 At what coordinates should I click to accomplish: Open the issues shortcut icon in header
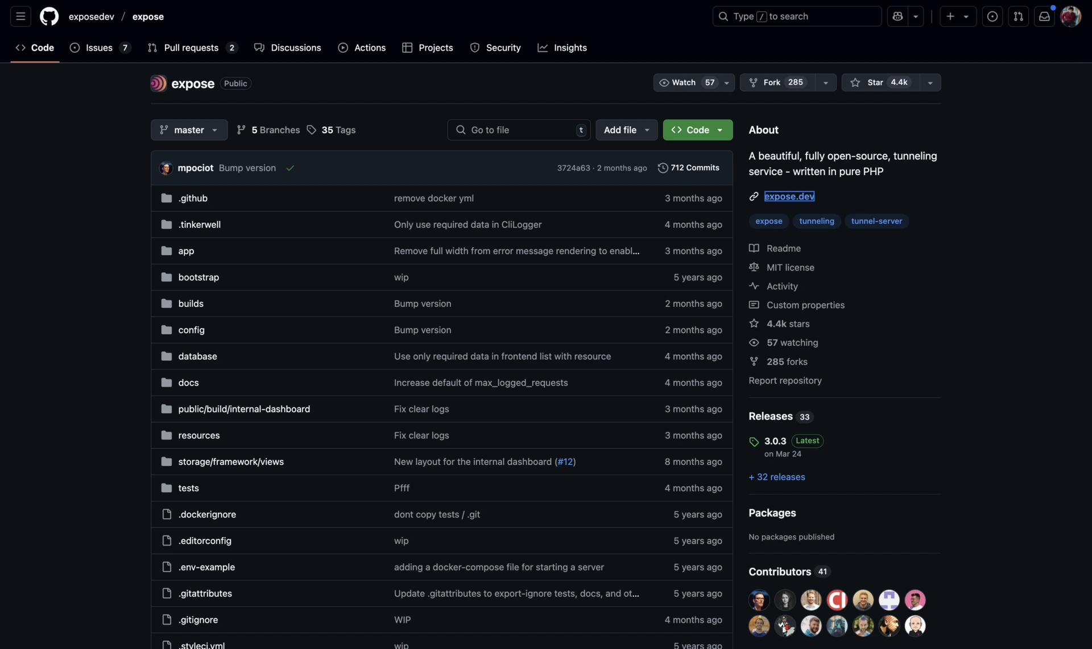tap(992, 16)
